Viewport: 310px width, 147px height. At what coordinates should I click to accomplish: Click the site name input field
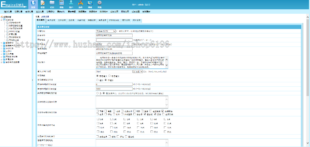[x=114, y=35]
